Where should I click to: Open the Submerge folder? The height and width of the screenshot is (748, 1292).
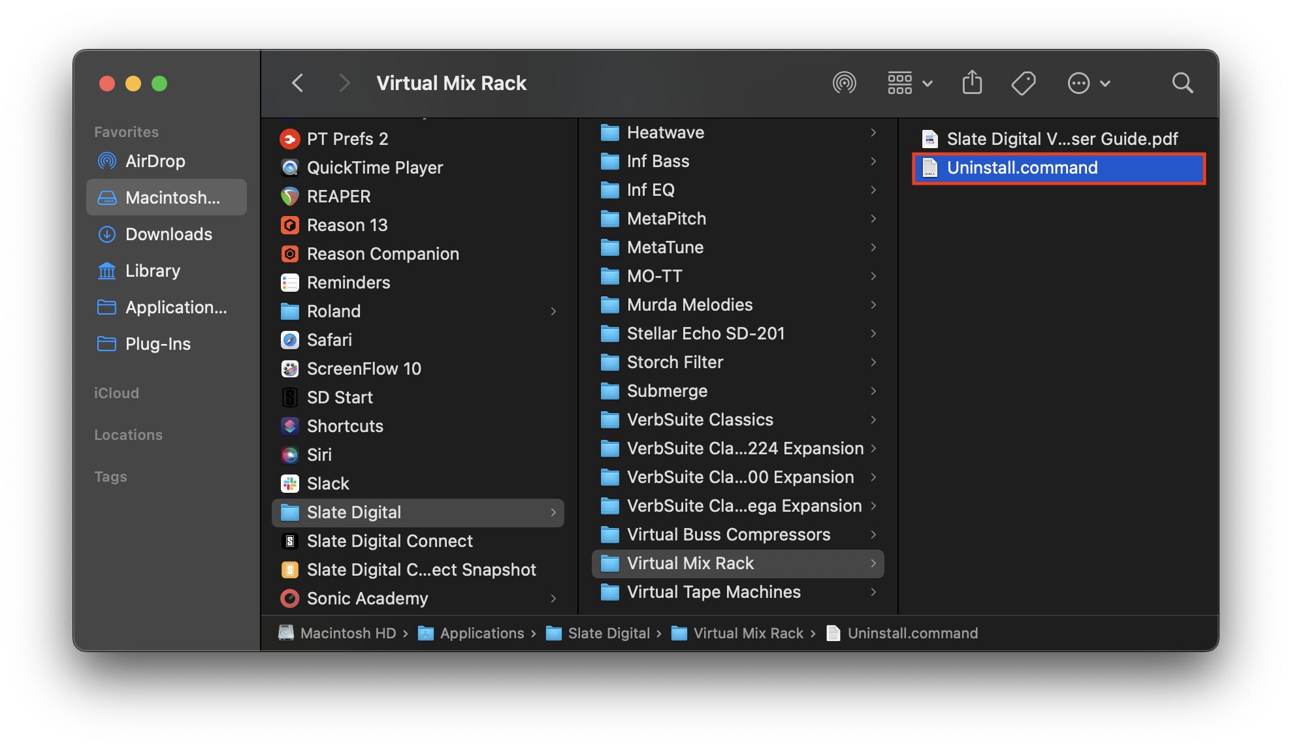(738, 391)
